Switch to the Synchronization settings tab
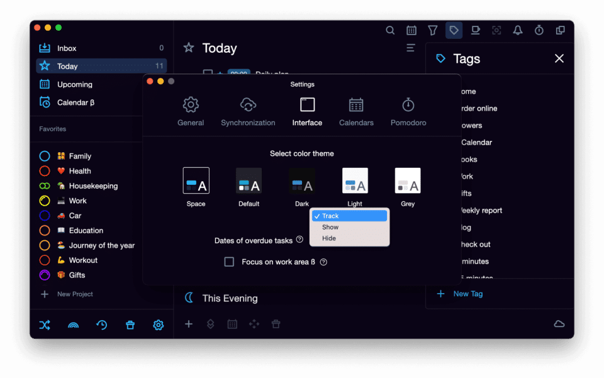 point(248,112)
